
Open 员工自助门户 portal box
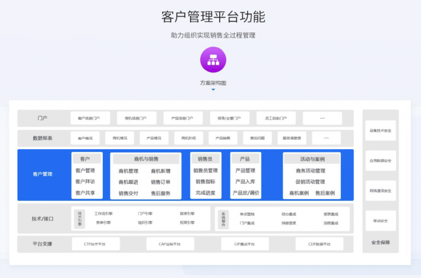pyautogui.click(x=276, y=118)
